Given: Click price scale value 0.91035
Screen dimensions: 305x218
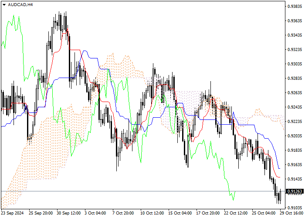Looking at the screenshot, I should pos(295,208).
